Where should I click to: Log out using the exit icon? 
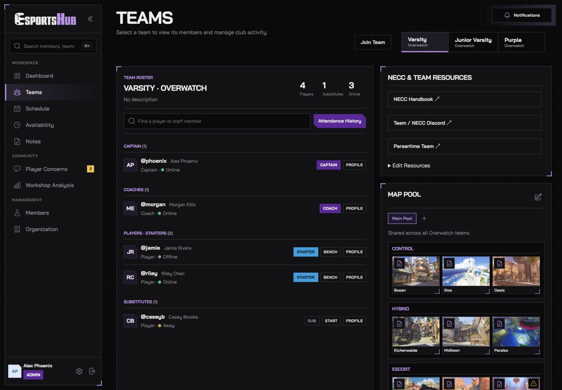coord(92,371)
